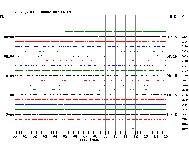Image resolution: width=189 pixels, height=144 pixels.
Task: Click the spike on the topmost green trace
Action: [x=84, y=31]
